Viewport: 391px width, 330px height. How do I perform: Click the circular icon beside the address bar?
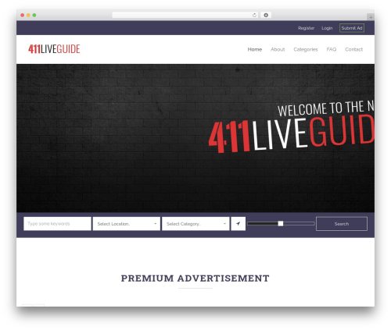(266, 16)
